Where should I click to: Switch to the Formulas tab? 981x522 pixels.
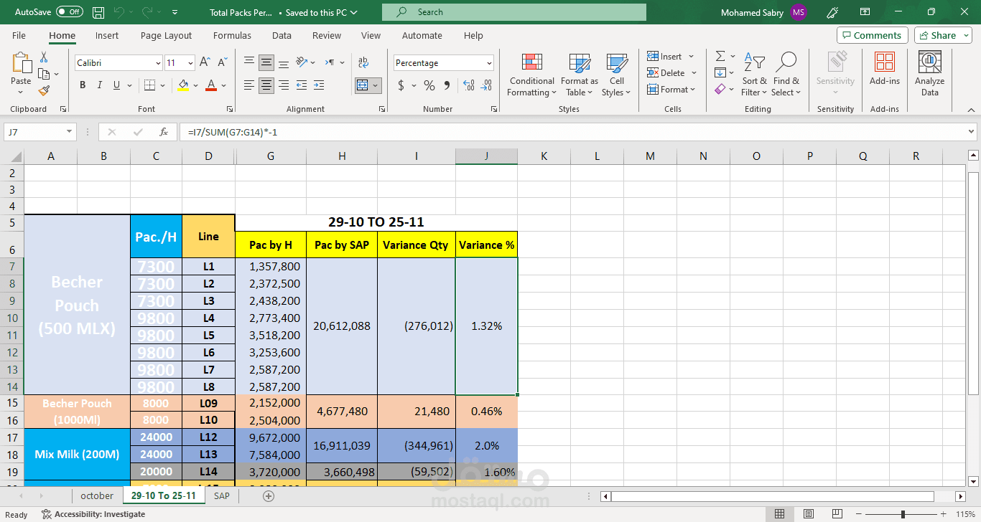pos(232,35)
